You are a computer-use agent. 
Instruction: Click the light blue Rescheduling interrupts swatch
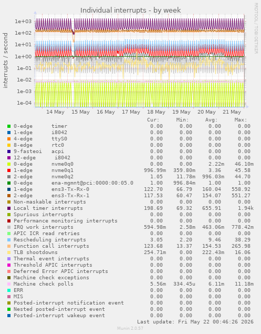tap(9, 240)
